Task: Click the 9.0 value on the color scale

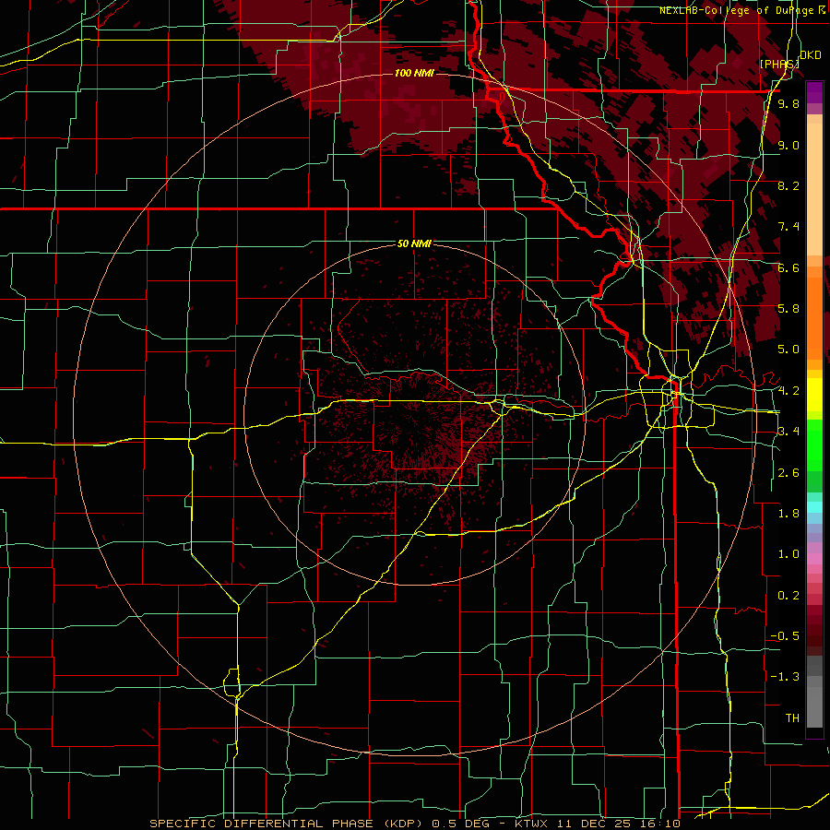Action: [x=788, y=146]
